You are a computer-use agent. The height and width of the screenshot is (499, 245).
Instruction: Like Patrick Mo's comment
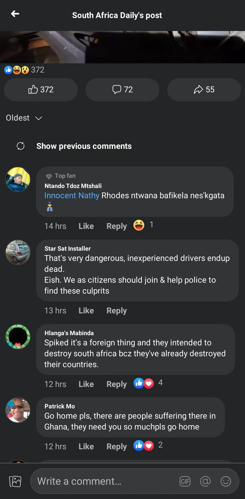(x=86, y=447)
